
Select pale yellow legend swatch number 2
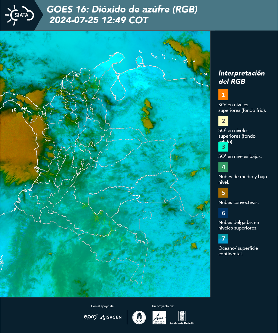click(223, 121)
